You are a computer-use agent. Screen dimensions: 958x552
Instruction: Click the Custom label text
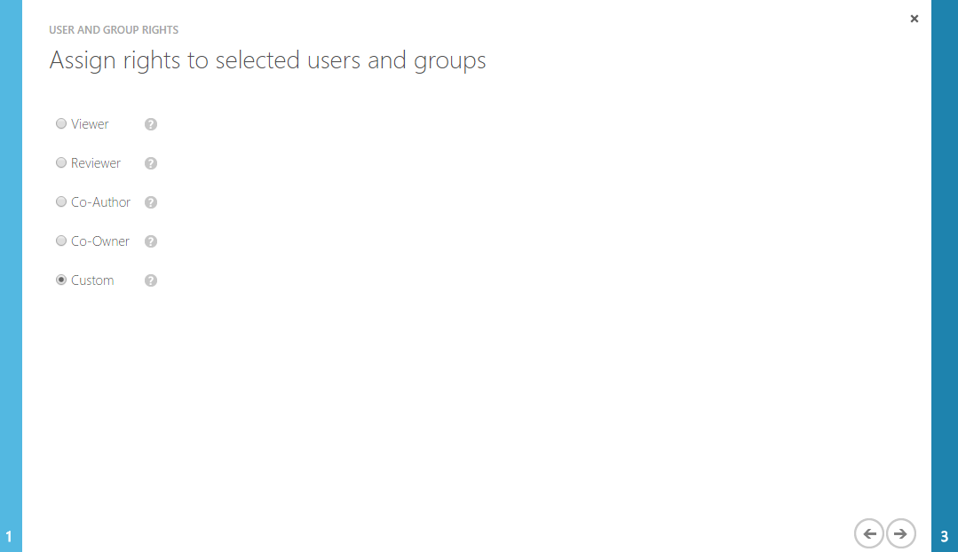92,280
